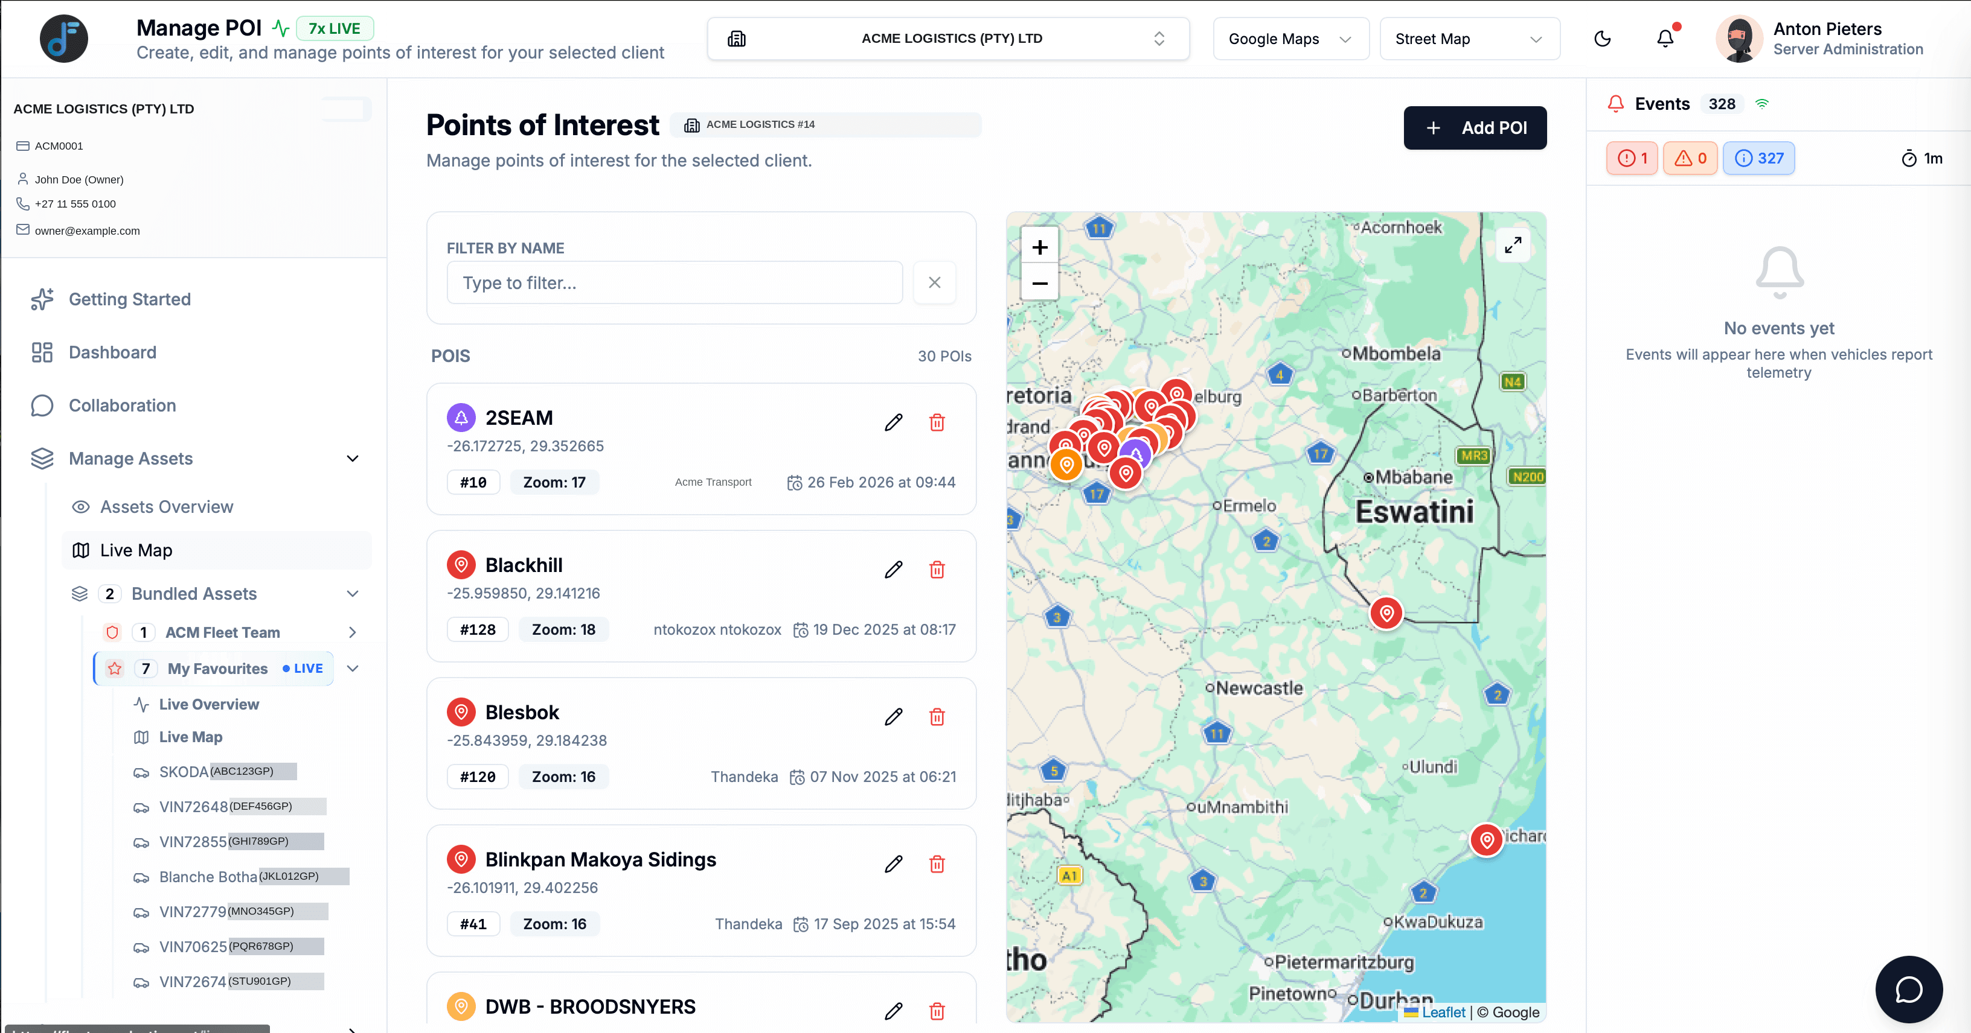Edit Blinkpan Makoya Sidings POI
Screen dimensions: 1971x1033
click(x=893, y=864)
